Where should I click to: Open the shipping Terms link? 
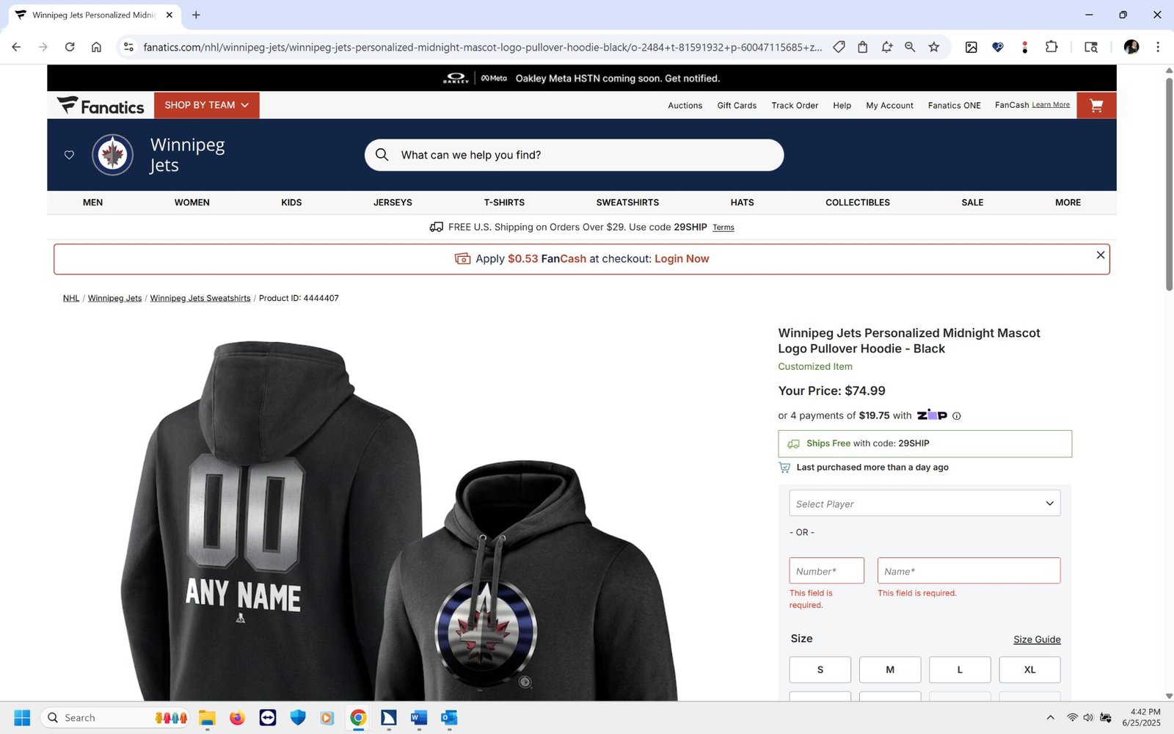(723, 228)
